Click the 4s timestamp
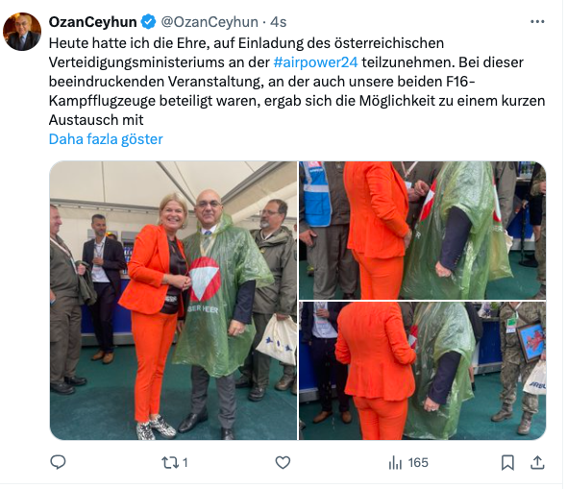Image resolution: width=567 pixels, height=489 pixels. (279, 22)
